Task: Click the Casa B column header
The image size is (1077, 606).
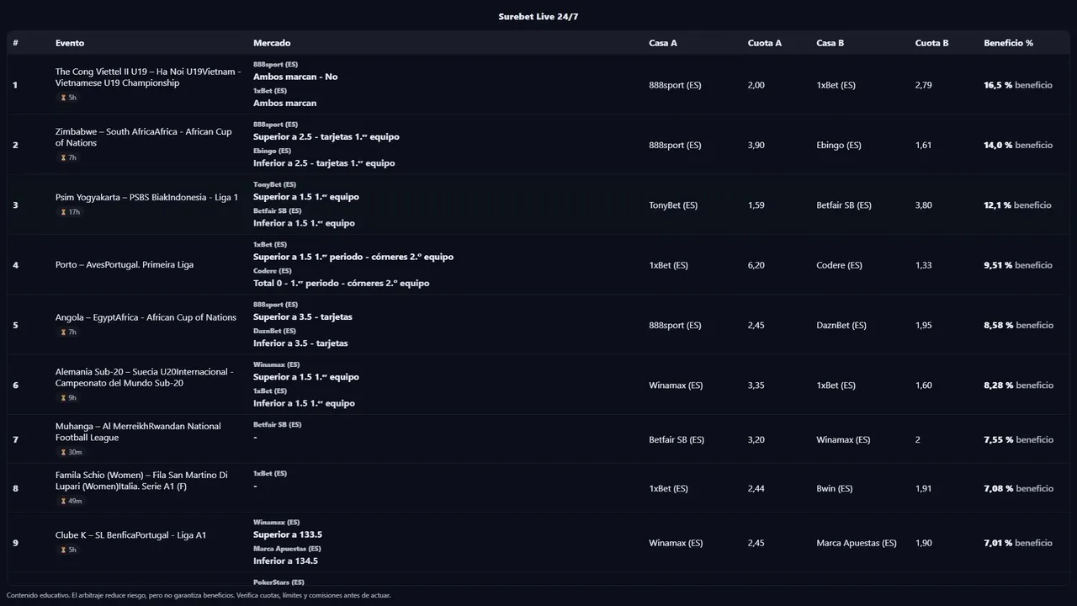Action: [x=830, y=43]
